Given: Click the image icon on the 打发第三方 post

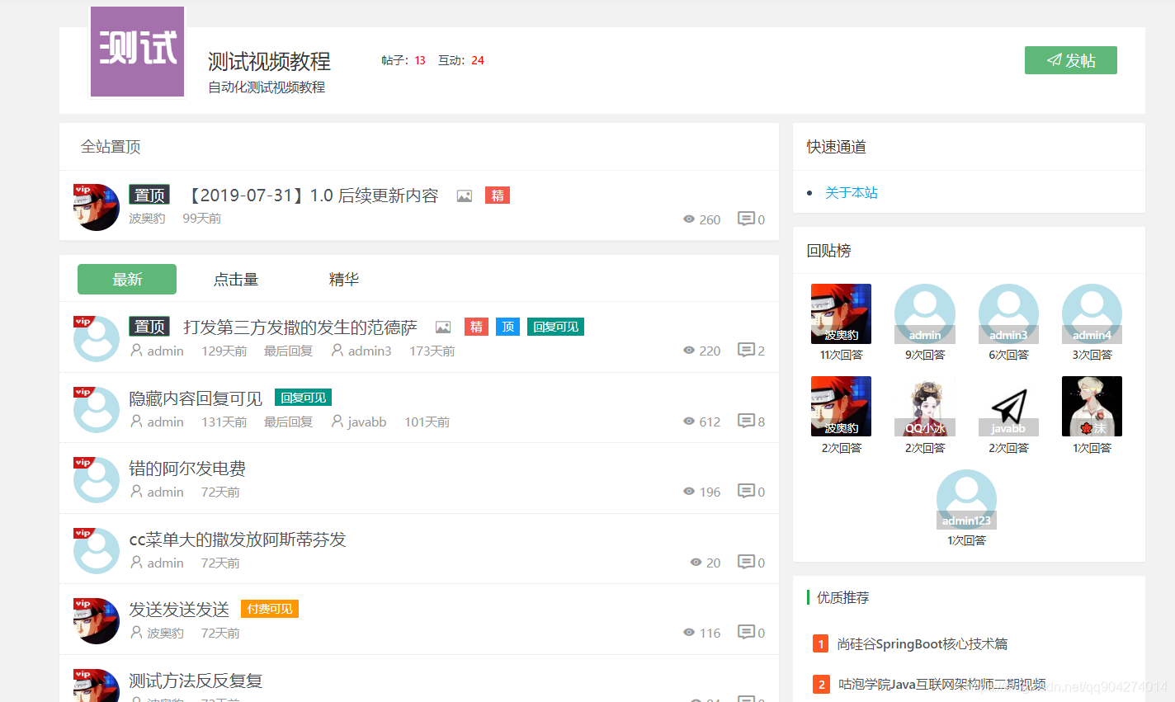Looking at the screenshot, I should click(x=443, y=327).
